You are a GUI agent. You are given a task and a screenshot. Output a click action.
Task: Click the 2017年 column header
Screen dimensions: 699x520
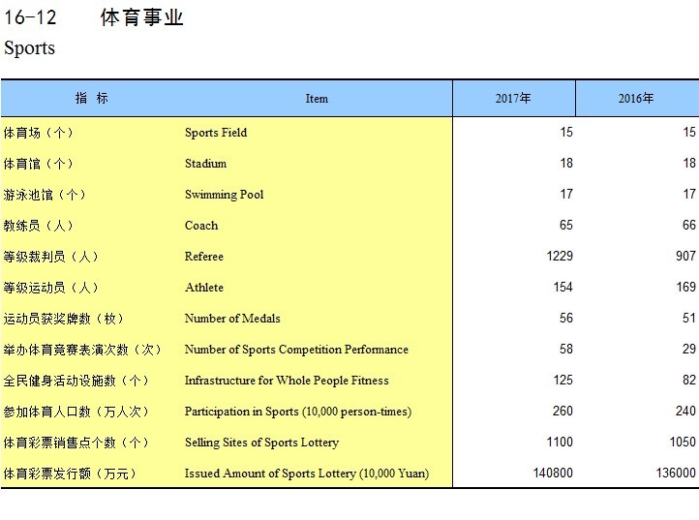click(x=513, y=99)
